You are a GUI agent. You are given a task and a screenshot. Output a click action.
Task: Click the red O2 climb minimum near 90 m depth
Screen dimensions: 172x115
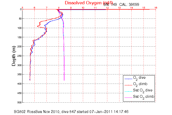tap(38, 26)
